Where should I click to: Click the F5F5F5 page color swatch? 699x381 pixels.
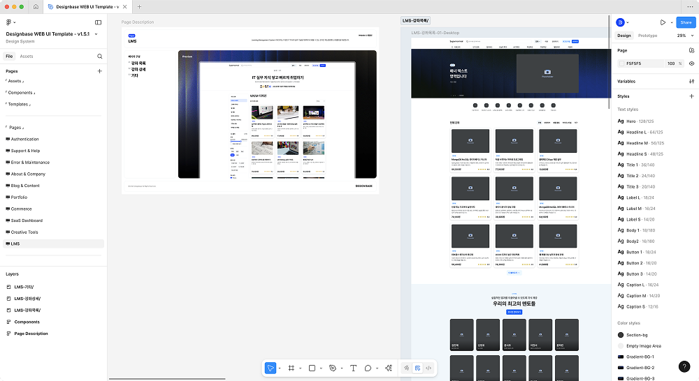click(x=621, y=63)
